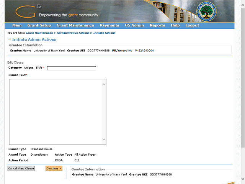Click the Department of Education seal
The width and height of the screenshot is (245, 184).
206,11
